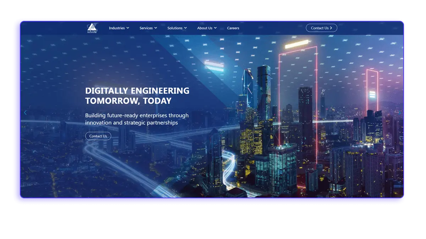
Task: Open the Services menu
Action: tap(146, 28)
